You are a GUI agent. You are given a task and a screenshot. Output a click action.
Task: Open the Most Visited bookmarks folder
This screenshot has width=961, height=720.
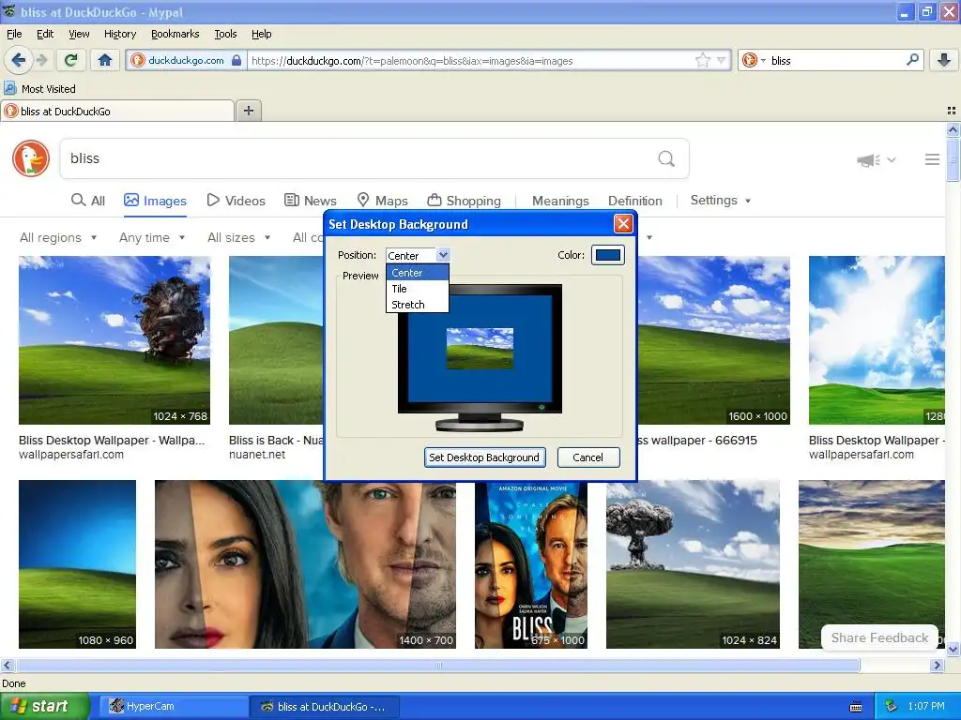click(x=39, y=89)
